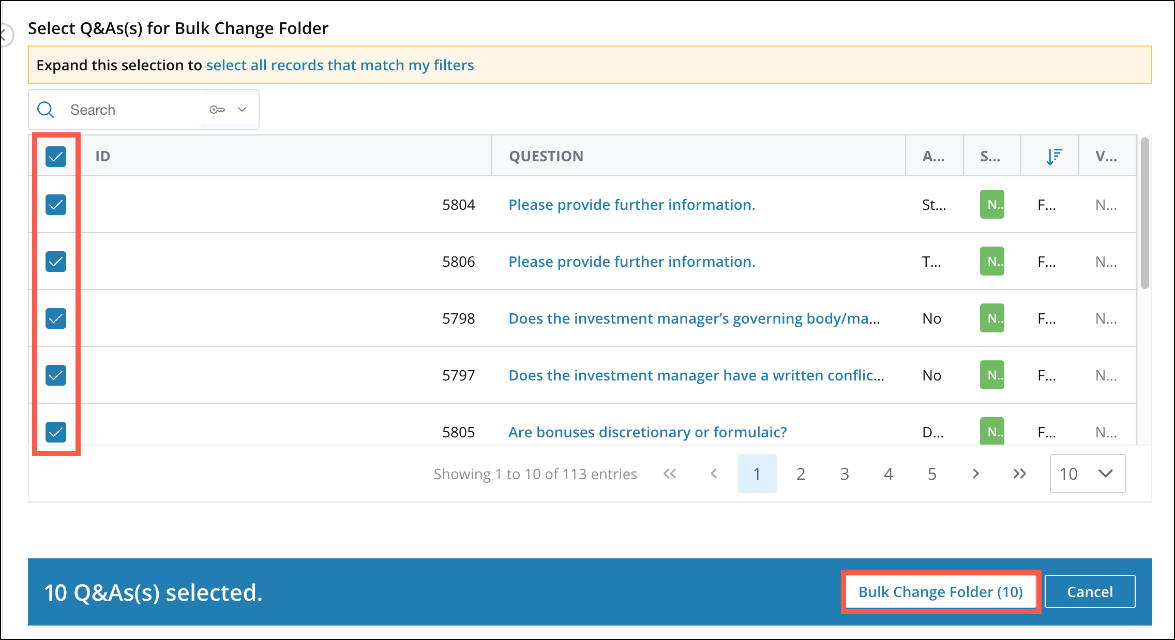Click the search magnifier icon
Image resolution: width=1175 pixels, height=640 pixels.
pyautogui.click(x=46, y=110)
